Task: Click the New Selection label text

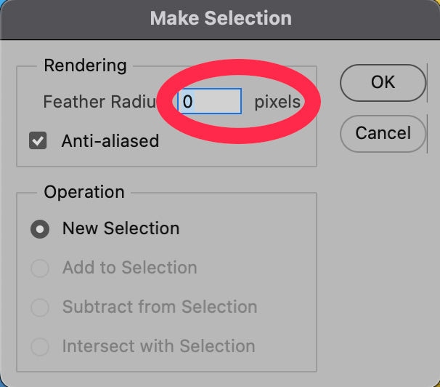Action: click(121, 228)
